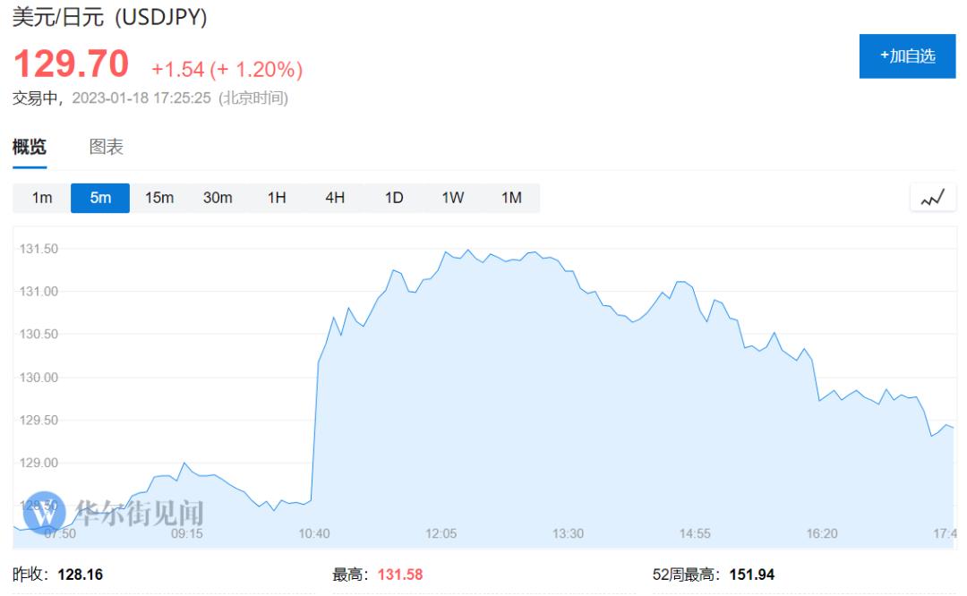
Task: Click the line chart type icon
Action: coord(933,198)
